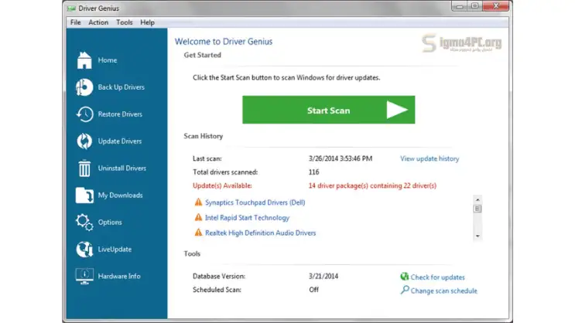The width and height of the screenshot is (575, 323).
Task: Click the LiveUpdate globe icon
Action: (x=84, y=250)
